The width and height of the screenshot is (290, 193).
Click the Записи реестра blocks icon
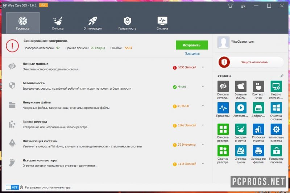pos(12,124)
